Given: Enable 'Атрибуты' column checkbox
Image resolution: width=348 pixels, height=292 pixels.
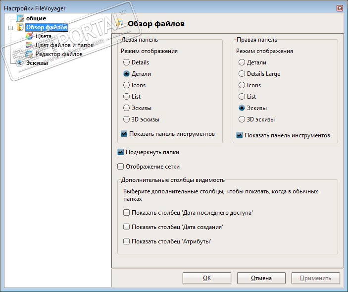Looking at the screenshot, I should pyautogui.click(x=126, y=241).
